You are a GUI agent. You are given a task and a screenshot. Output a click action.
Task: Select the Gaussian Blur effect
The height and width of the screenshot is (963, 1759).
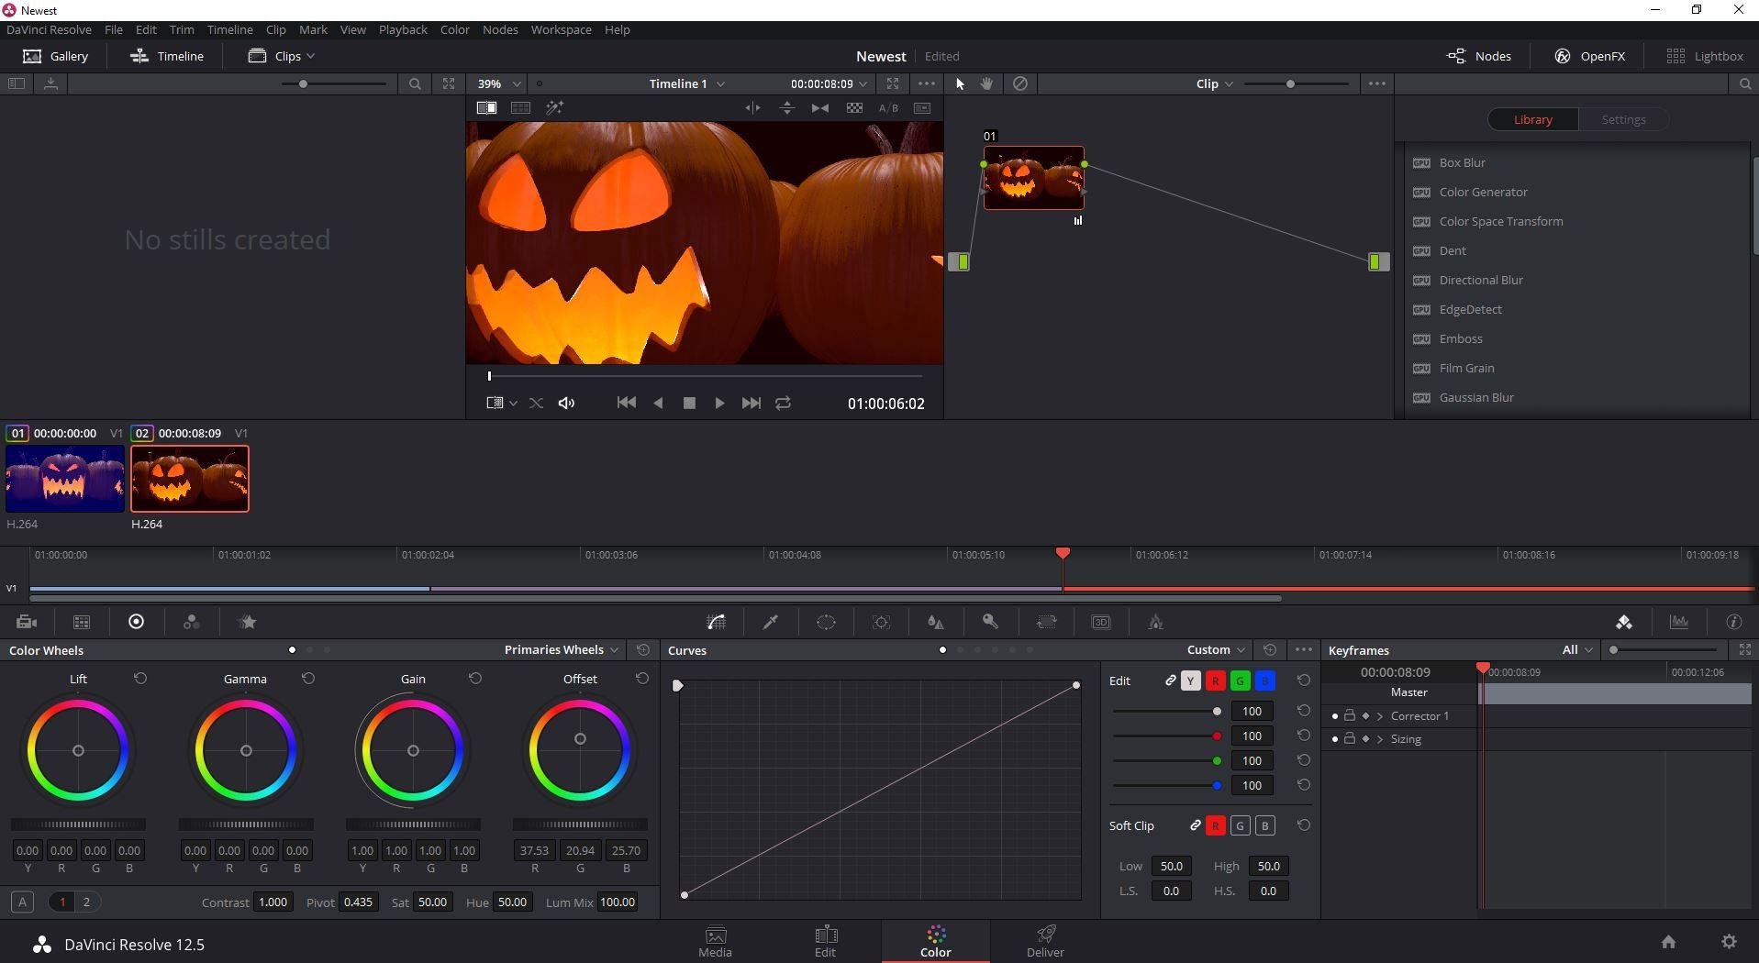click(x=1475, y=397)
